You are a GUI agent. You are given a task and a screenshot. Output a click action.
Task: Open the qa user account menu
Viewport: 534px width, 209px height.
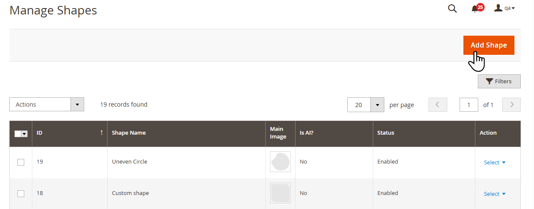tap(505, 8)
